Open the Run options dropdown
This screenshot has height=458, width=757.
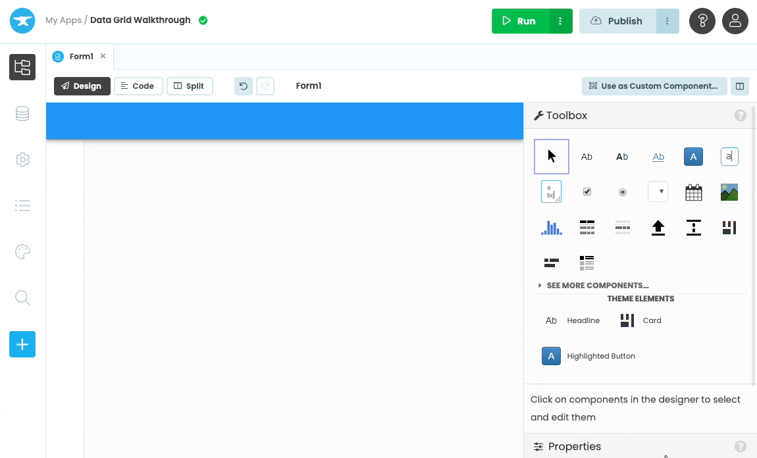pos(560,21)
